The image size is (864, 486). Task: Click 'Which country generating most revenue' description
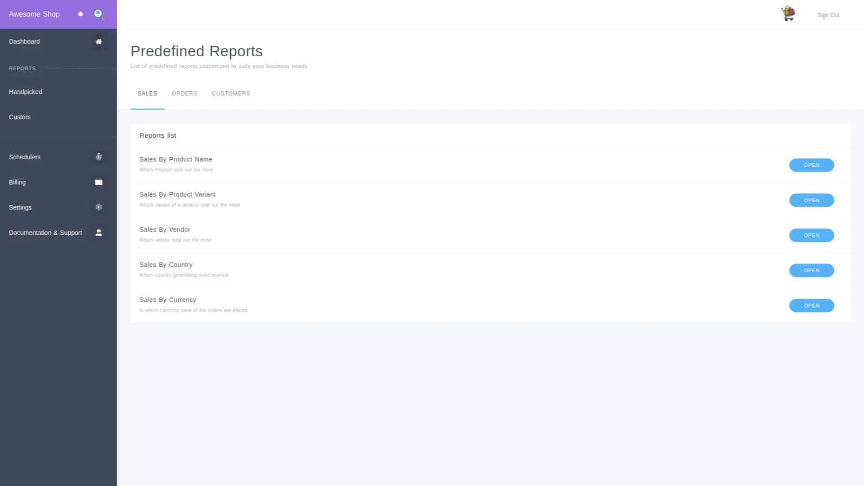(x=184, y=275)
